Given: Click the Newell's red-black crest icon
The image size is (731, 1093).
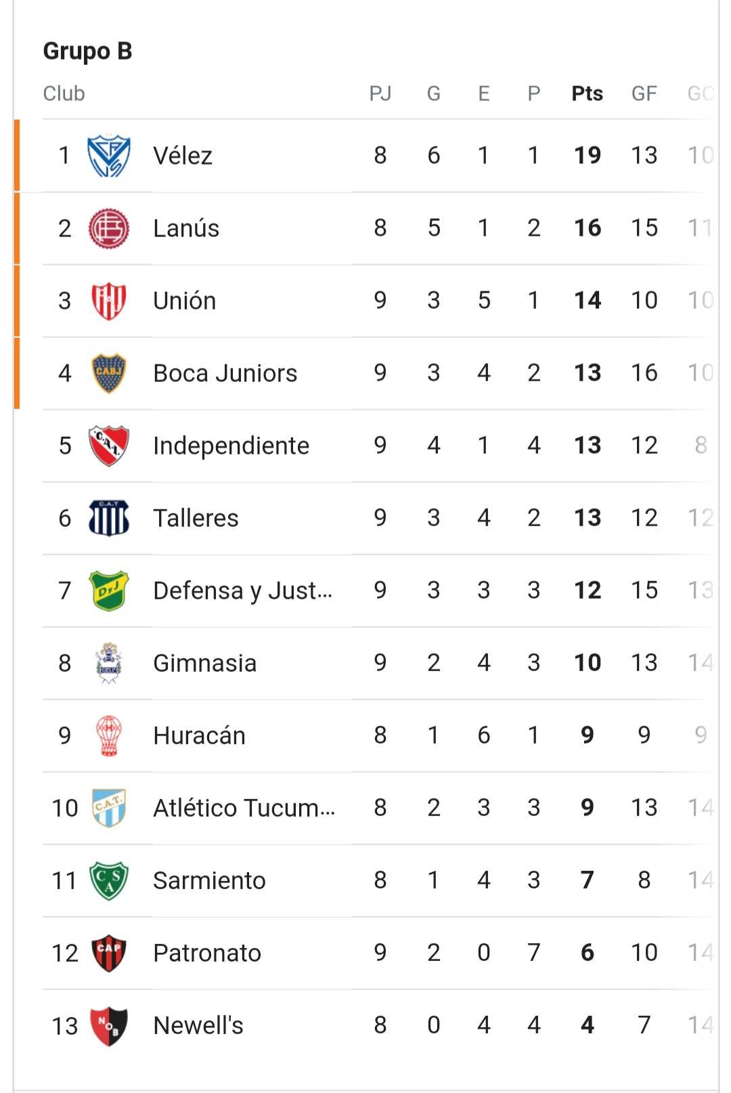Looking at the screenshot, I should click(109, 1025).
